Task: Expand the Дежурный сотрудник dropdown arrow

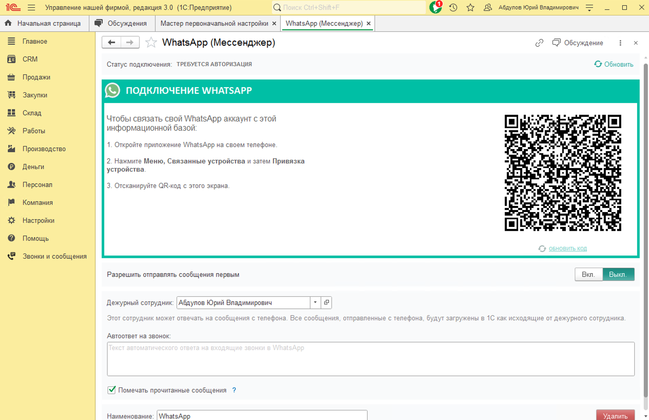Action: 315,302
